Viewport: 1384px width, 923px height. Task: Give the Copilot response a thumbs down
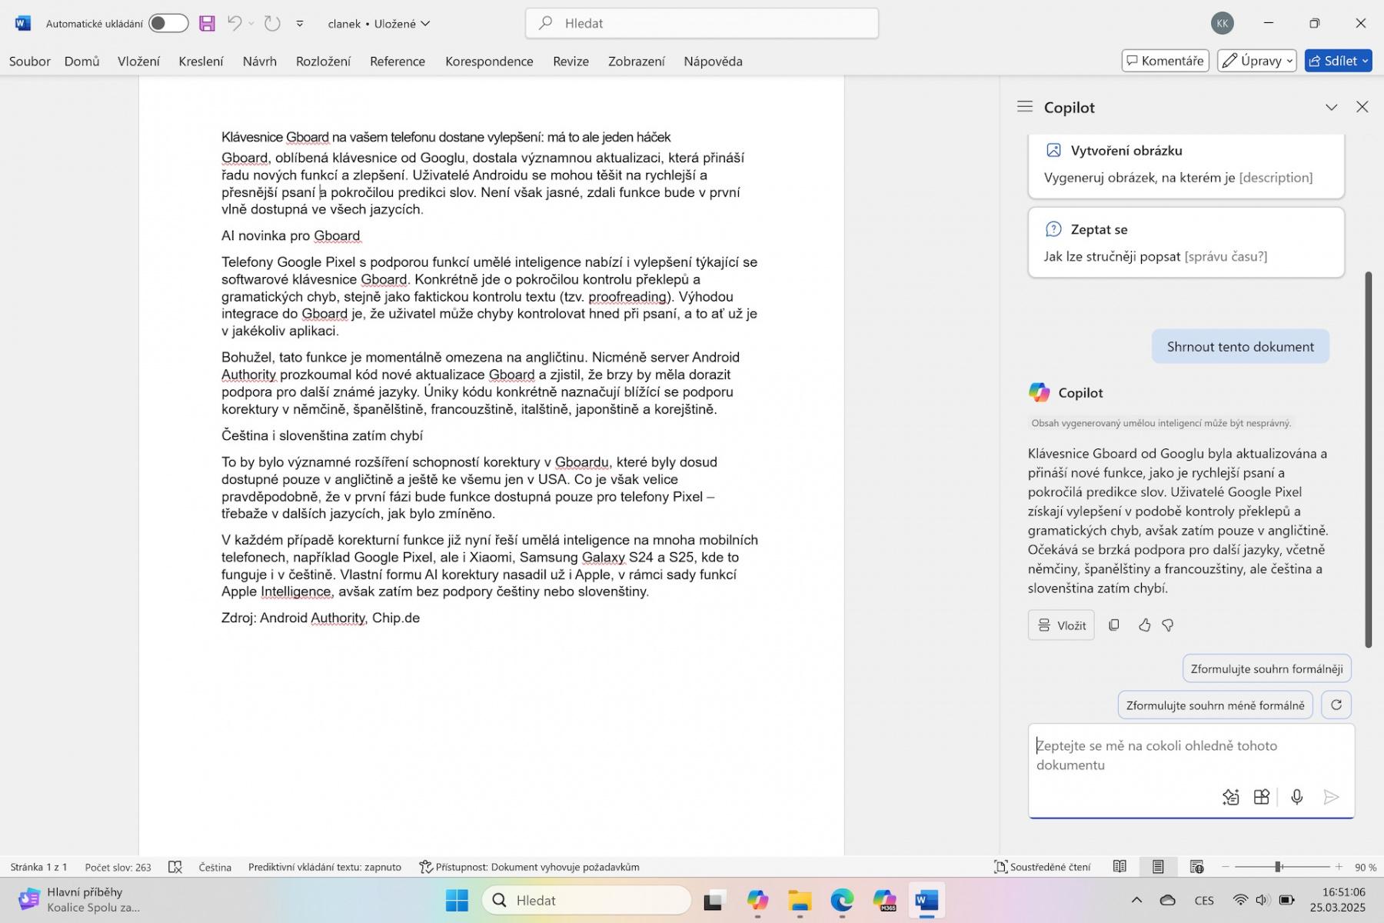coord(1168,625)
